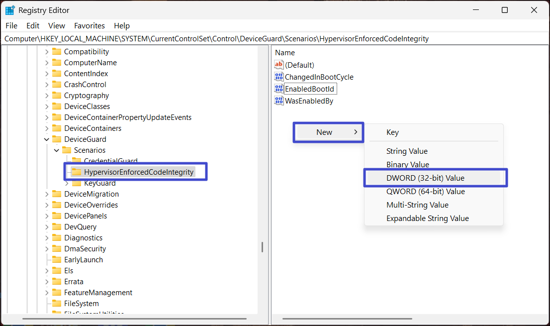Expand the DeviceContainerPropertyUpdateEvents key
Image resolution: width=550 pixels, height=326 pixels.
pyautogui.click(x=47, y=117)
